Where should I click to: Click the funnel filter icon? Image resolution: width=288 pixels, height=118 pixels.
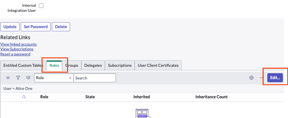click(18, 78)
